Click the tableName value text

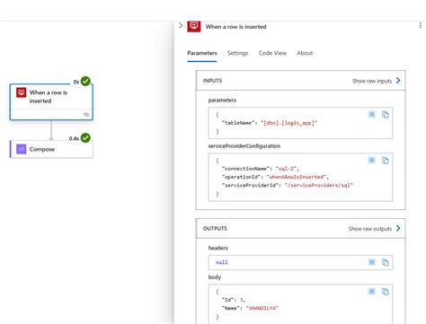288,123
